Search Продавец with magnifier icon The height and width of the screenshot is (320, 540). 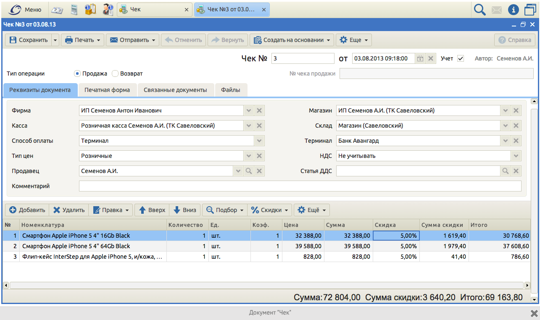(249, 171)
